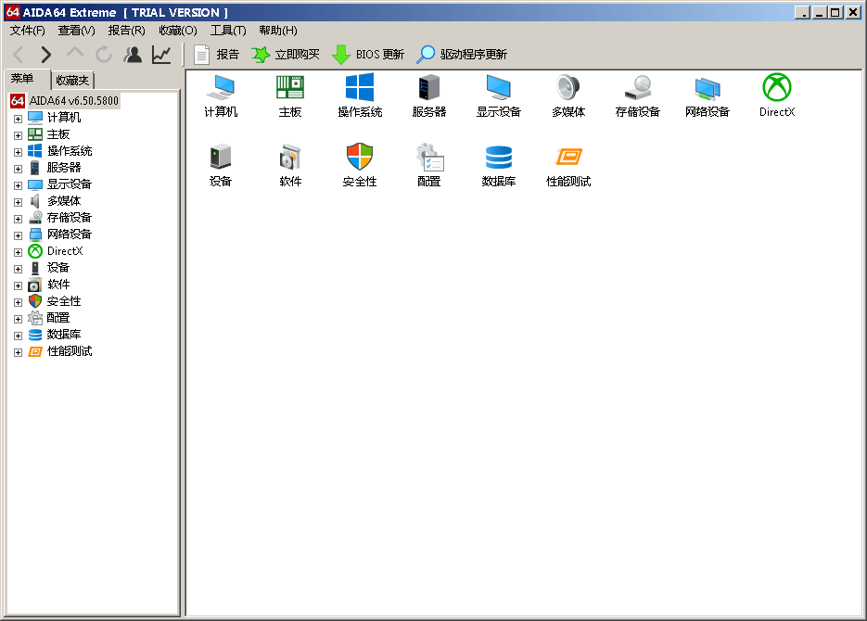The image size is (867, 621).
Task: Expand the 网络设备 tree node
Action: pos(18,234)
